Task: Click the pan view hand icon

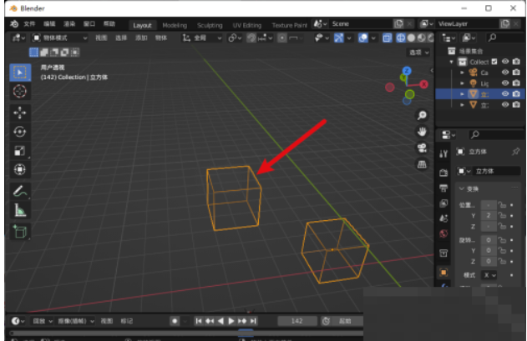Action: click(x=422, y=132)
